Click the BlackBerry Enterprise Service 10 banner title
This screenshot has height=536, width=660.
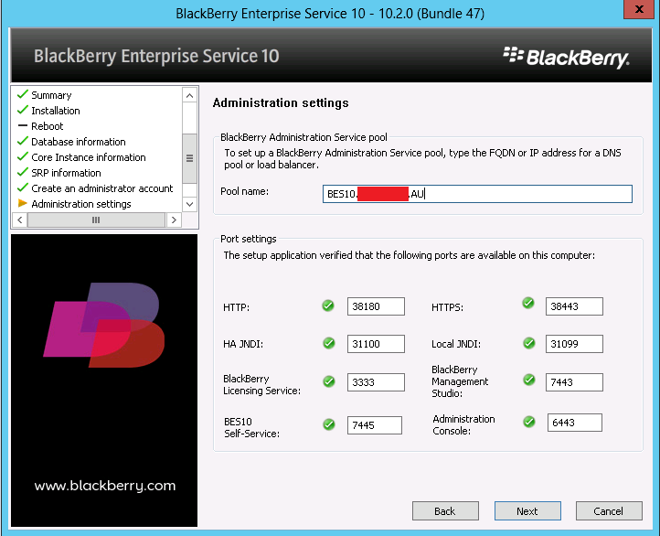[x=156, y=57]
